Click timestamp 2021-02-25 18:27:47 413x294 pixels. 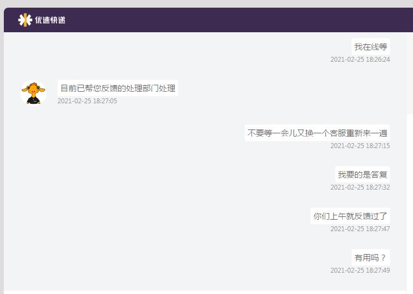pyautogui.click(x=360, y=229)
